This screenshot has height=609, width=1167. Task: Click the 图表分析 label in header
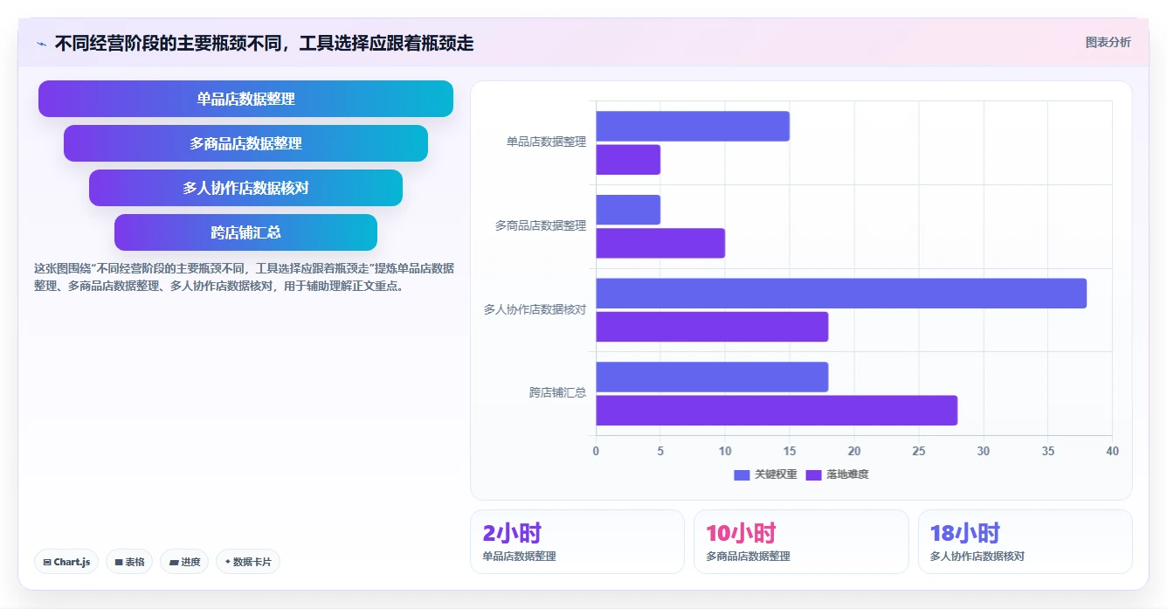tap(1108, 42)
